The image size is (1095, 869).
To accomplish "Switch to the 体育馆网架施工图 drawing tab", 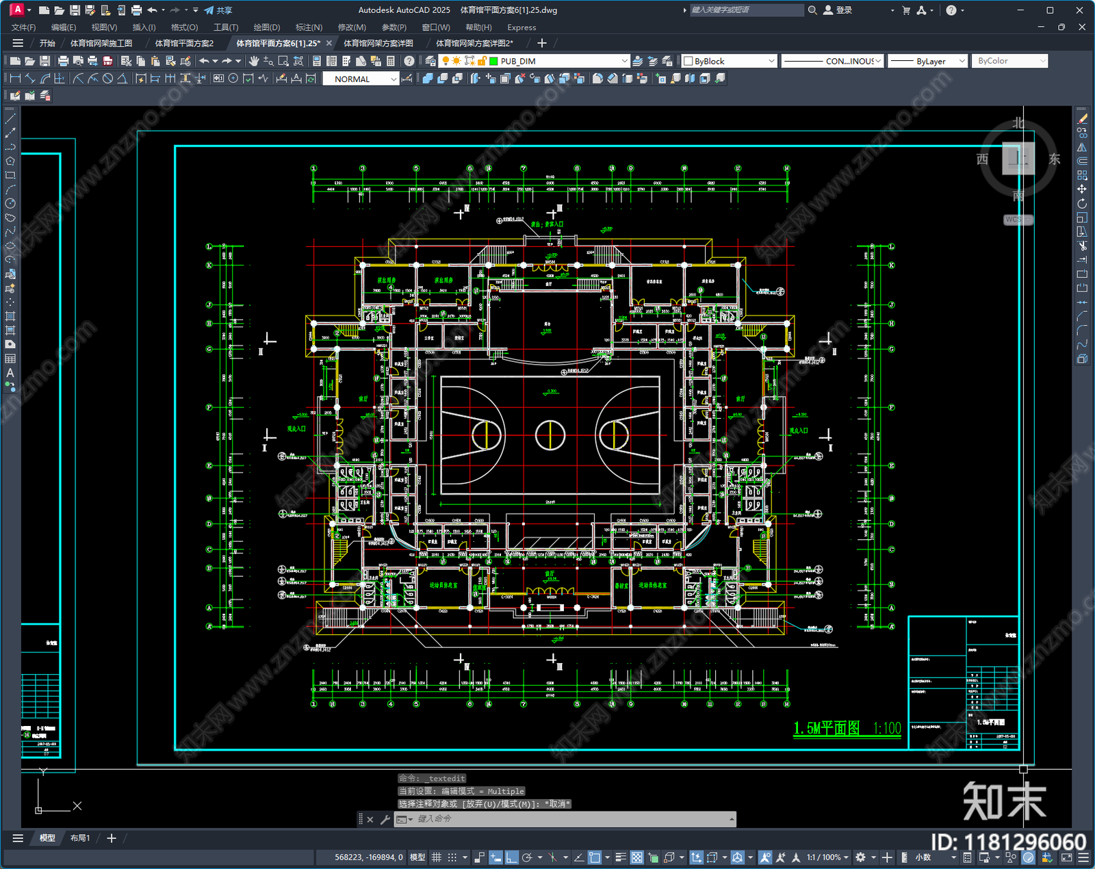I will click(101, 43).
